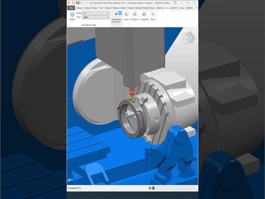
Task: Click the axis triad in viewport corner
Action: (72, 180)
